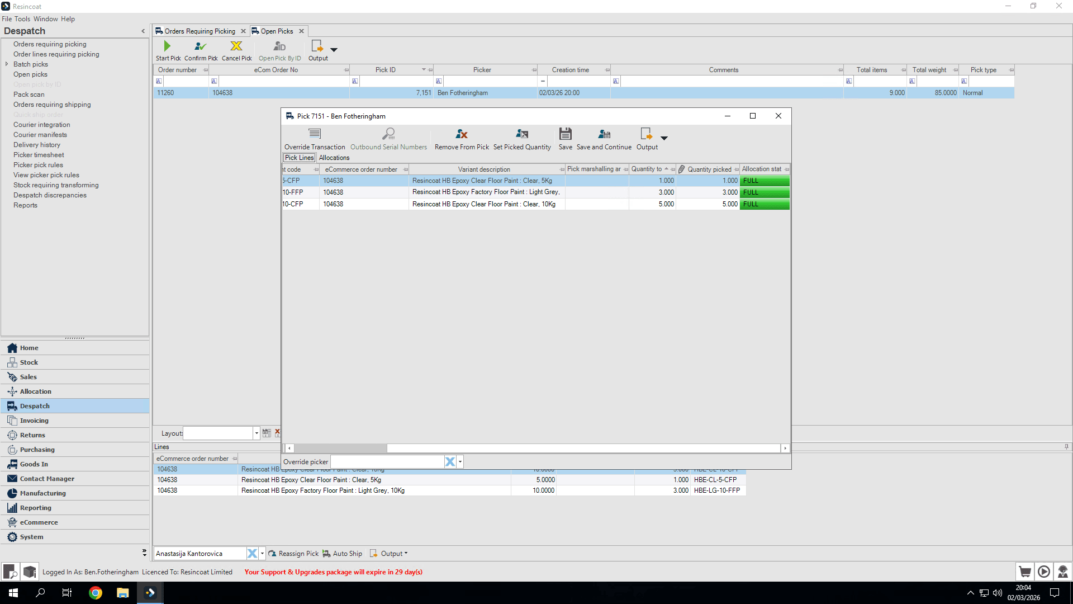The height and width of the screenshot is (604, 1073).
Task: Click the Save floppy disk icon
Action: click(566, 134)
